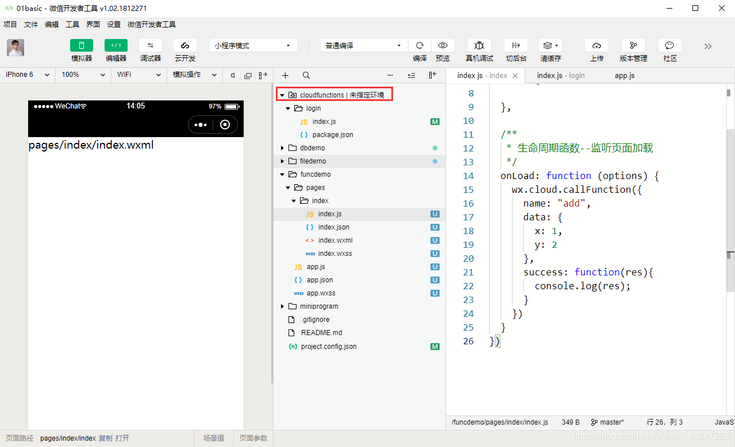Open the 编辑 menu
Viewport: 735px width, 447px height.
click(52, 25)
